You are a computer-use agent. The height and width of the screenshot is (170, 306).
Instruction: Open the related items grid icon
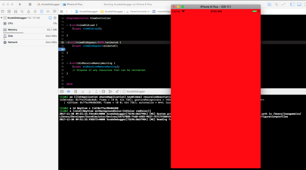point(61,12)
